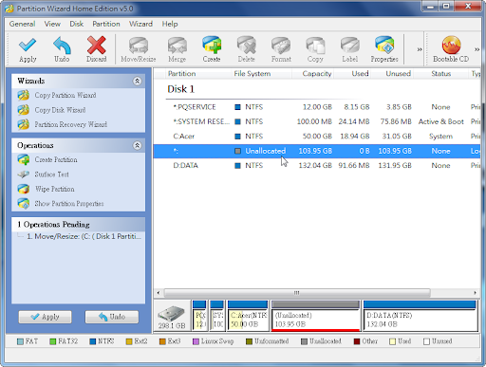486x367 pixels.
Task: Click the Unallocated legend color swatch
Action: [x=304, y=341]
